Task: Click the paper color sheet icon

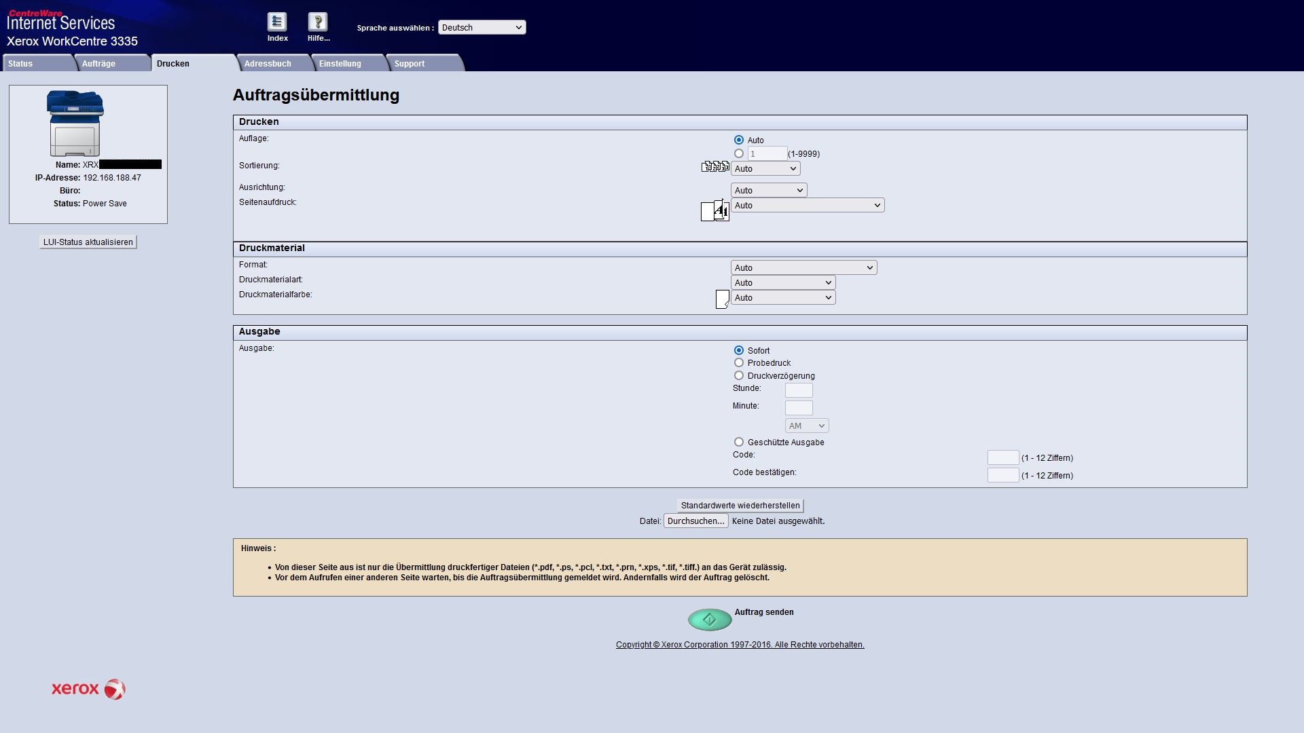Action: pyautogui.click(x=722, y=299)
